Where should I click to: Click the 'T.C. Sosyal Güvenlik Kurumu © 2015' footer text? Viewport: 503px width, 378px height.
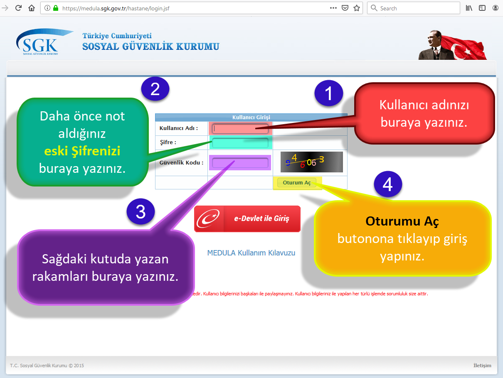point(47,366)
